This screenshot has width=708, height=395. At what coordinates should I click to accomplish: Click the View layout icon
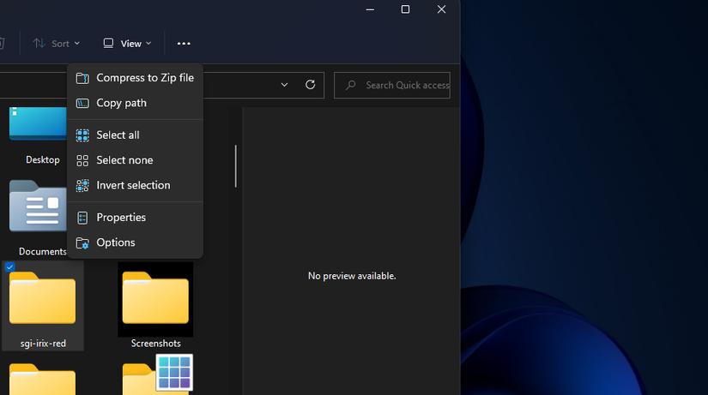click(x=108, y=44)
